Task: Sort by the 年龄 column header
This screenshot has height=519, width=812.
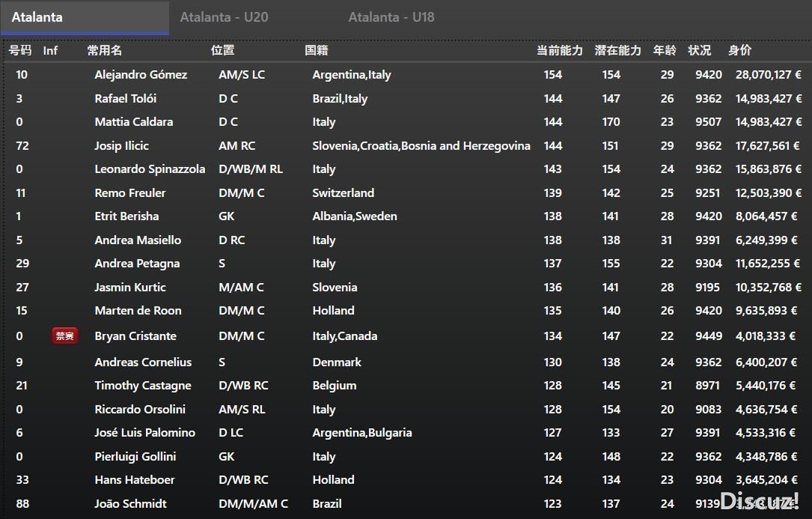Action: (665, 50)
